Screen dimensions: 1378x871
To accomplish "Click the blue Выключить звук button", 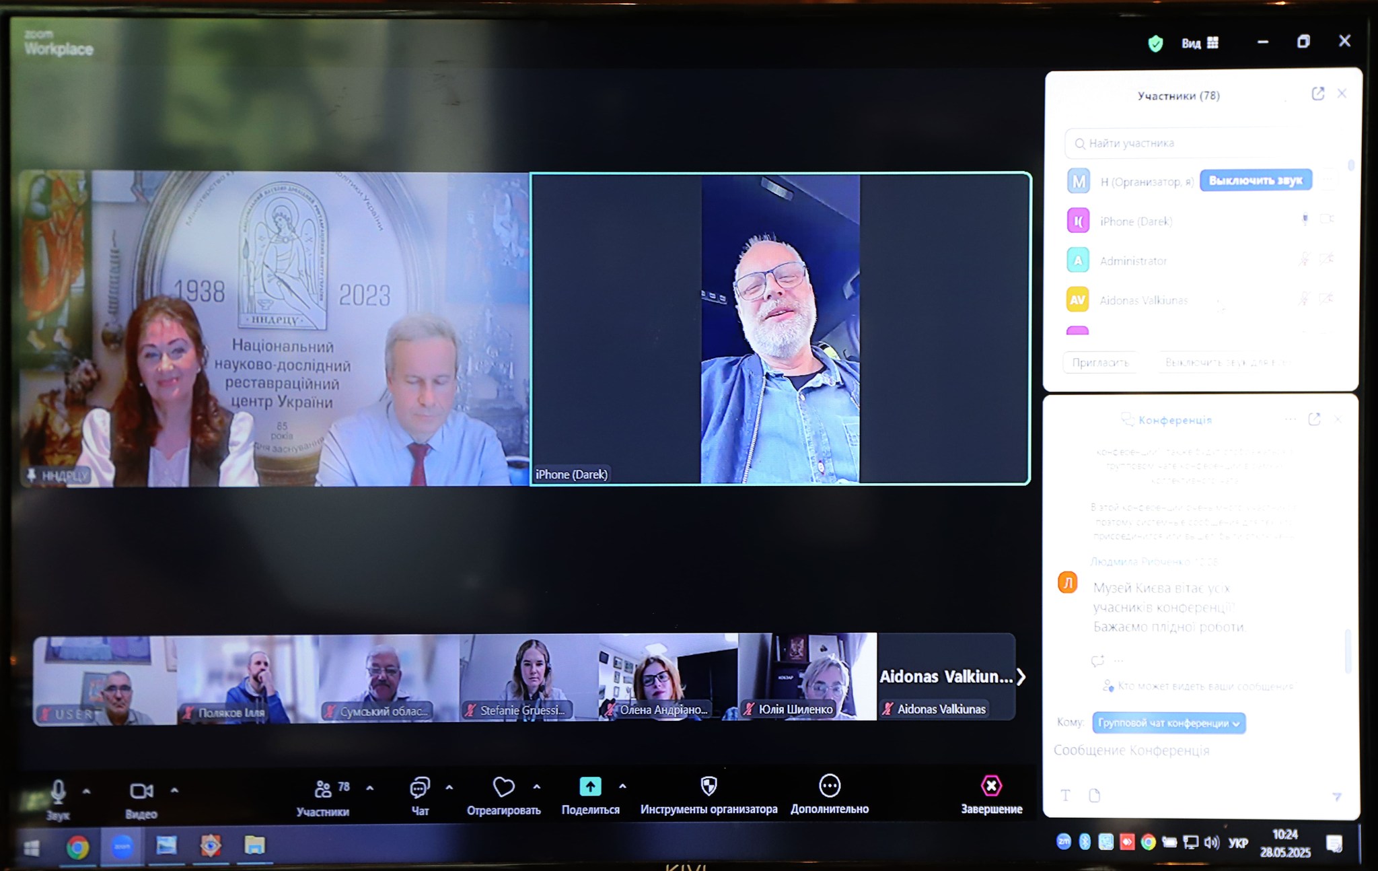I will [1256, 180].
